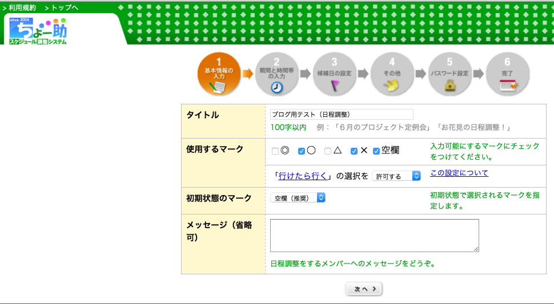Screen dimensions: 554x304
Task: Select step 1 基本情報の入力 circle icon
Action: (x=219, y=74)
